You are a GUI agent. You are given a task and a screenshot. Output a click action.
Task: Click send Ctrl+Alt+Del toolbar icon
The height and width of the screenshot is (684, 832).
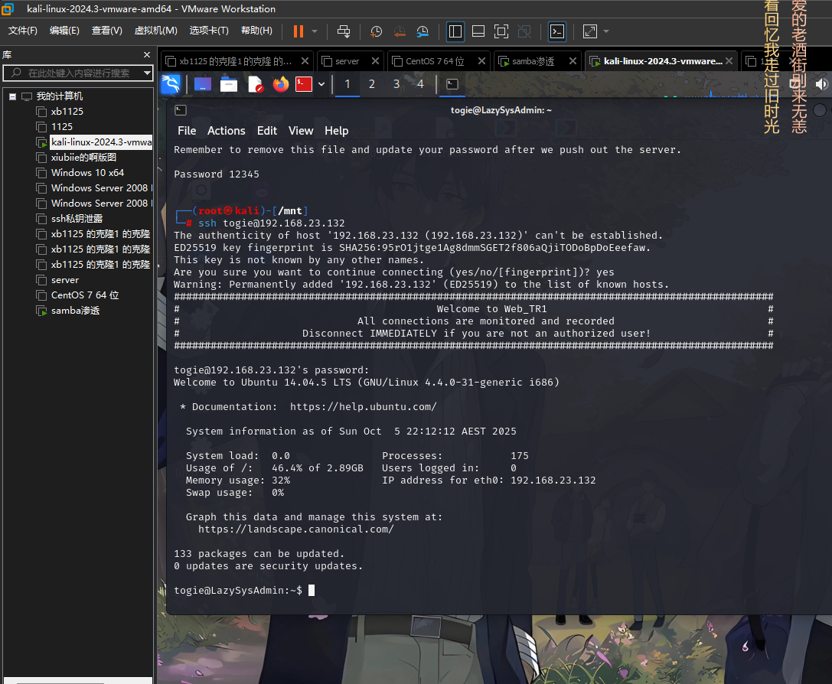[x=344, y=31]
